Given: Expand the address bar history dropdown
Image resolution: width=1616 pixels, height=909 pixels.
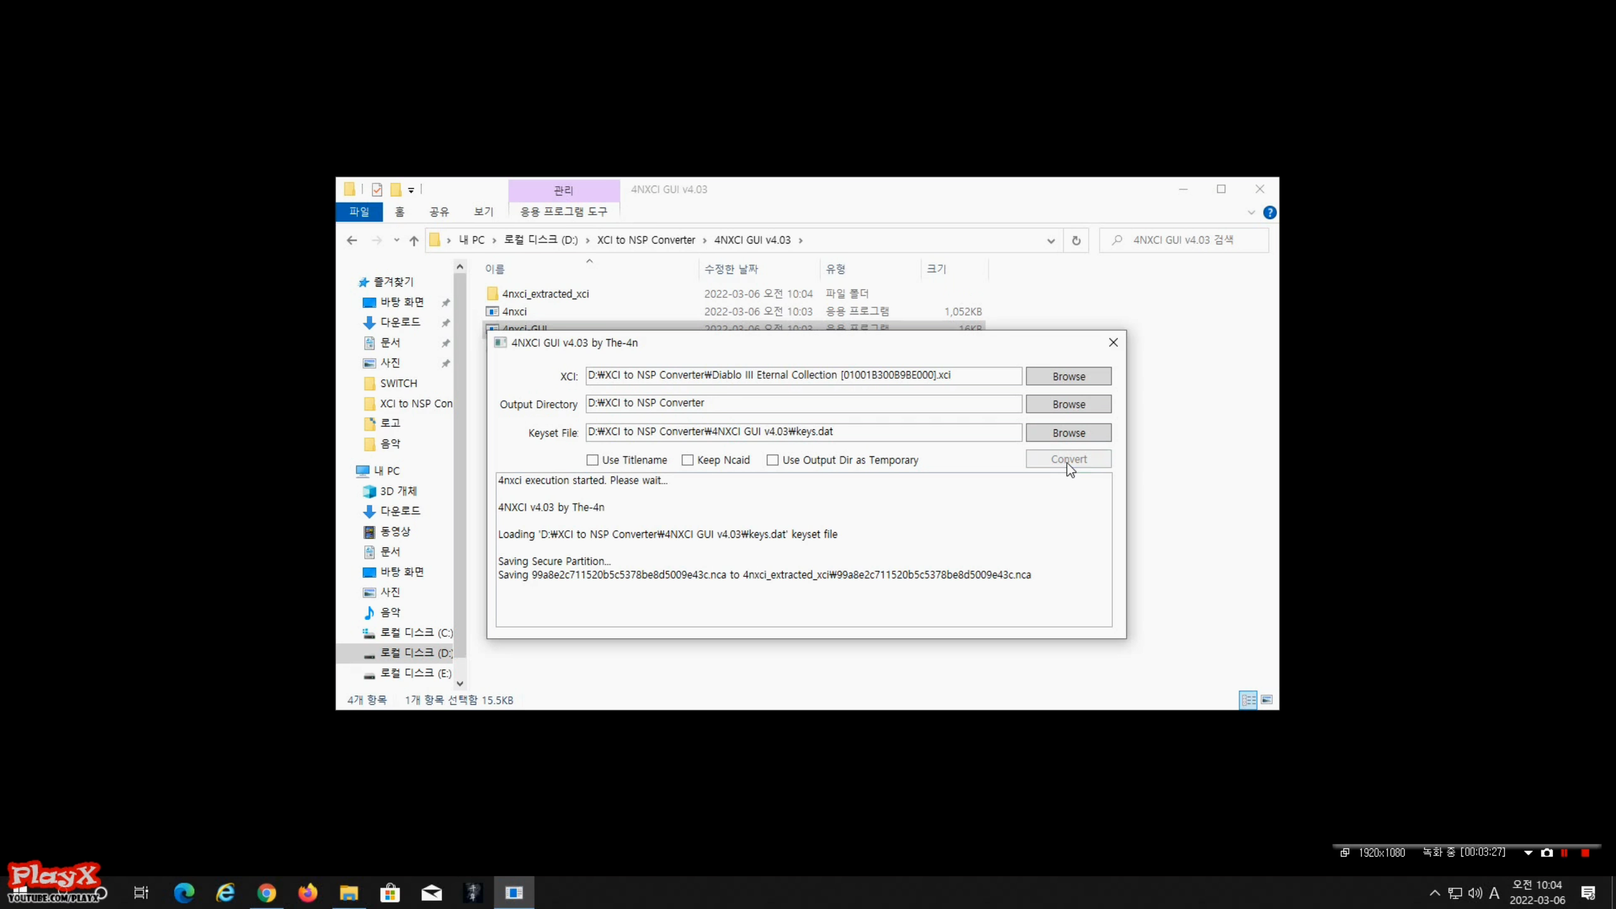Looking at the screenshot, I should click(x=1050, y=241).
